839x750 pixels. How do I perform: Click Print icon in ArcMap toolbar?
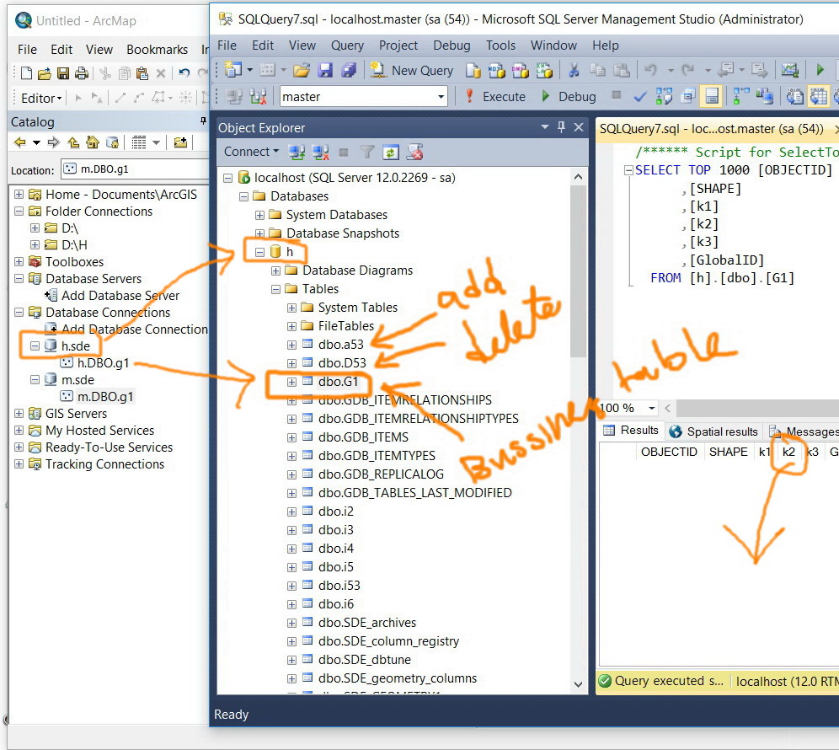coord(82,73)
